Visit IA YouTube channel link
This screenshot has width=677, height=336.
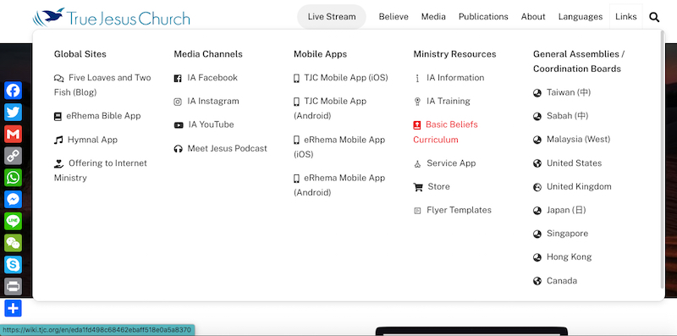pos(204,124)
